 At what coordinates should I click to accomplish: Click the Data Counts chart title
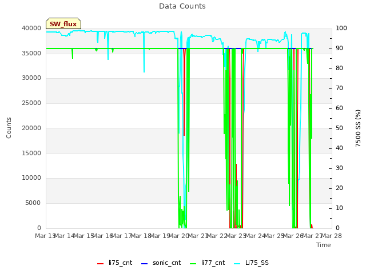[x=182, y=6]
